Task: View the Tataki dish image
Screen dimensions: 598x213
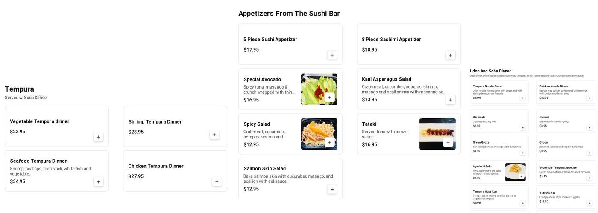Action: pos(437,134)
